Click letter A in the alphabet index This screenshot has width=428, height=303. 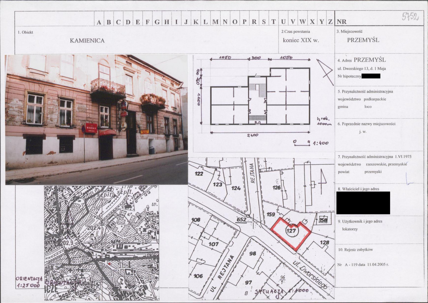pos(99,22)
